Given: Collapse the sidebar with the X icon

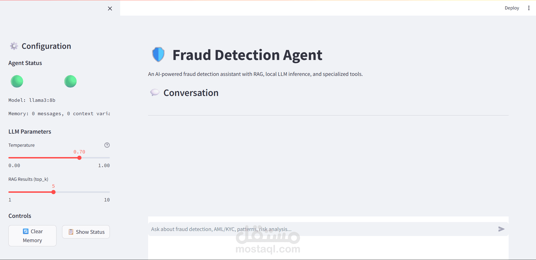Looking at the screenshot, I should click(x=110, y=9).
